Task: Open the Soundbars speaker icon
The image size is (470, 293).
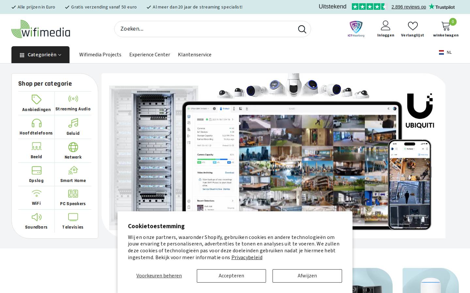Action: pos(37,217)
